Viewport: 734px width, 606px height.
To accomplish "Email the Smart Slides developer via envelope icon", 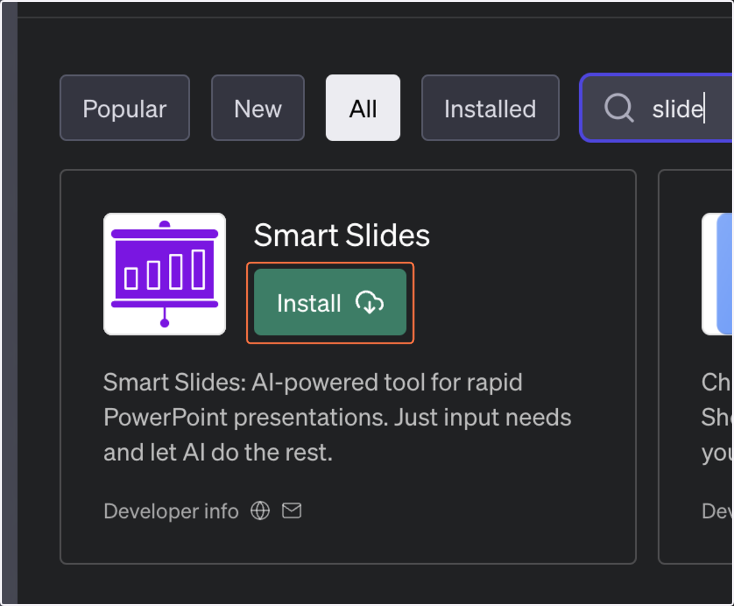I will coord(292,511).
